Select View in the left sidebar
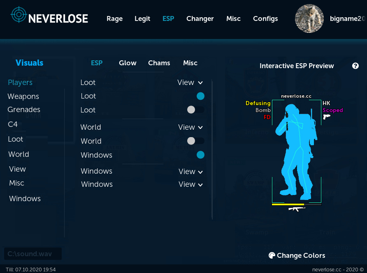The image size is (367, 273). coord(17,169)
